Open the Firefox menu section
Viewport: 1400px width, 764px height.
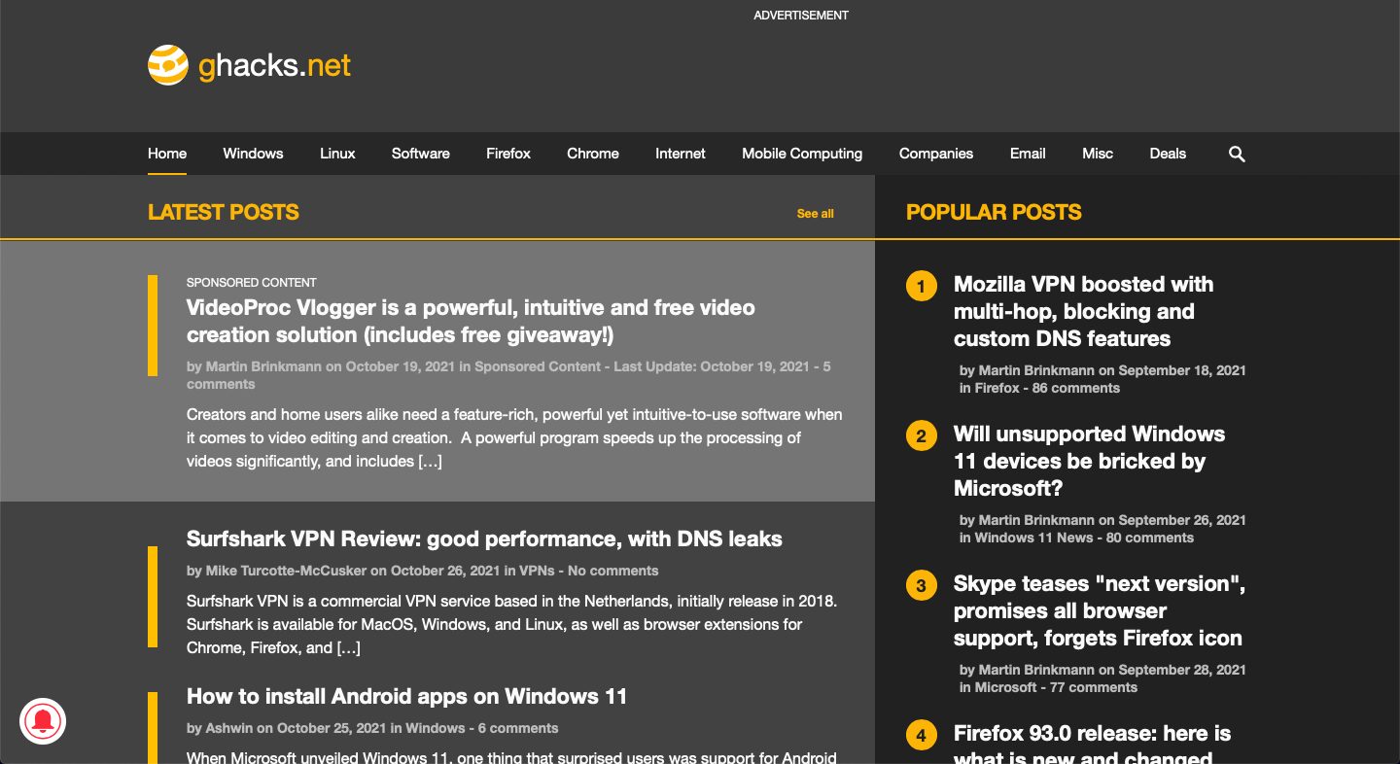point(508,154)
